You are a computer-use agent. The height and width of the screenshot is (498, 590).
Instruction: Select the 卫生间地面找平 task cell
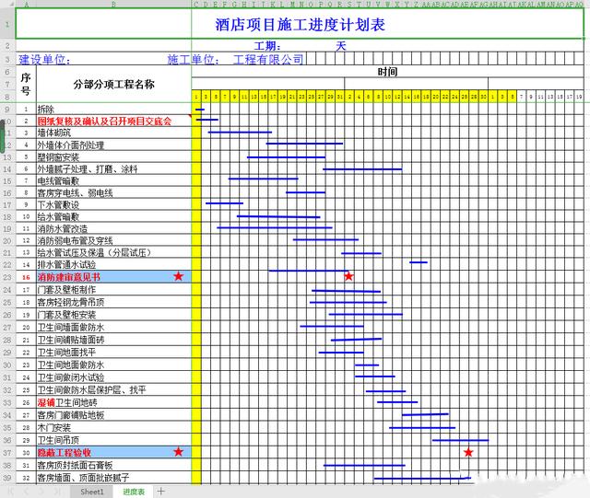click(114, 353)
